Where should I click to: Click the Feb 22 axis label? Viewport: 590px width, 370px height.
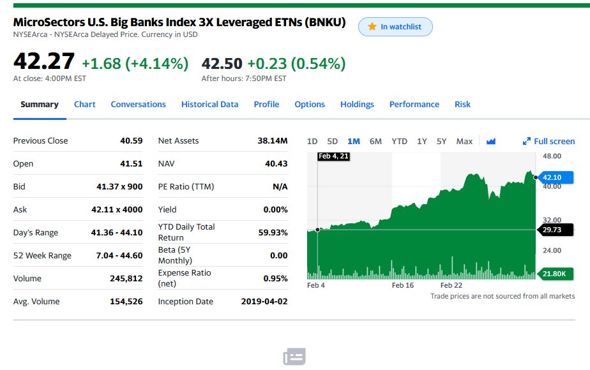point(451,285)
